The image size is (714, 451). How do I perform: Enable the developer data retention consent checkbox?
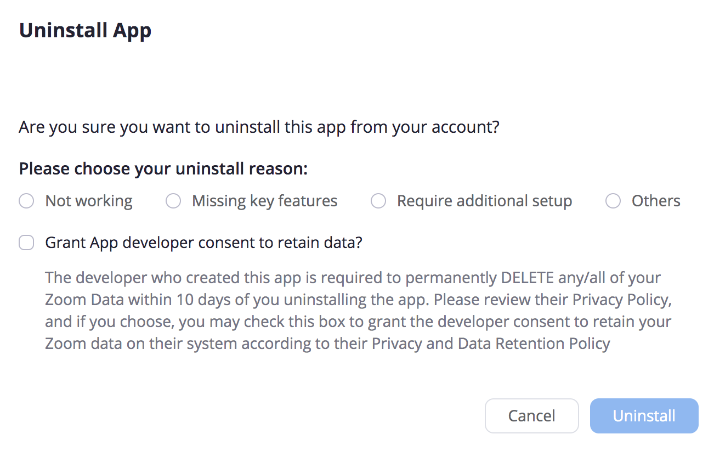point(26,243)
